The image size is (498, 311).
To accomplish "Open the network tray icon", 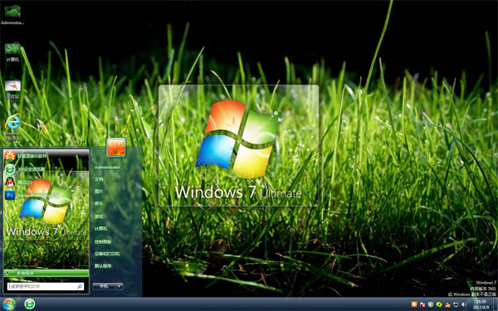I will [x=456, y=304].
